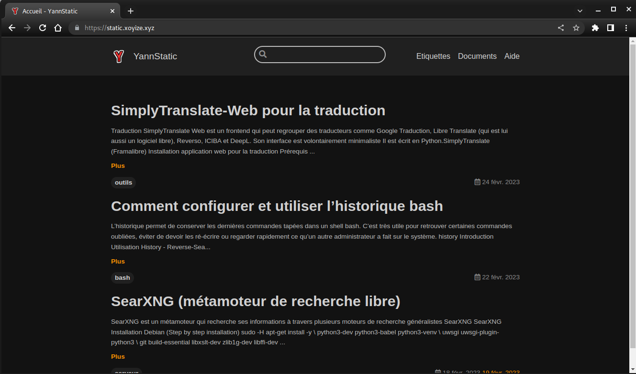Open the 'Comment configurer et utiliser l'historique bash' article

(x=277, y=206)
